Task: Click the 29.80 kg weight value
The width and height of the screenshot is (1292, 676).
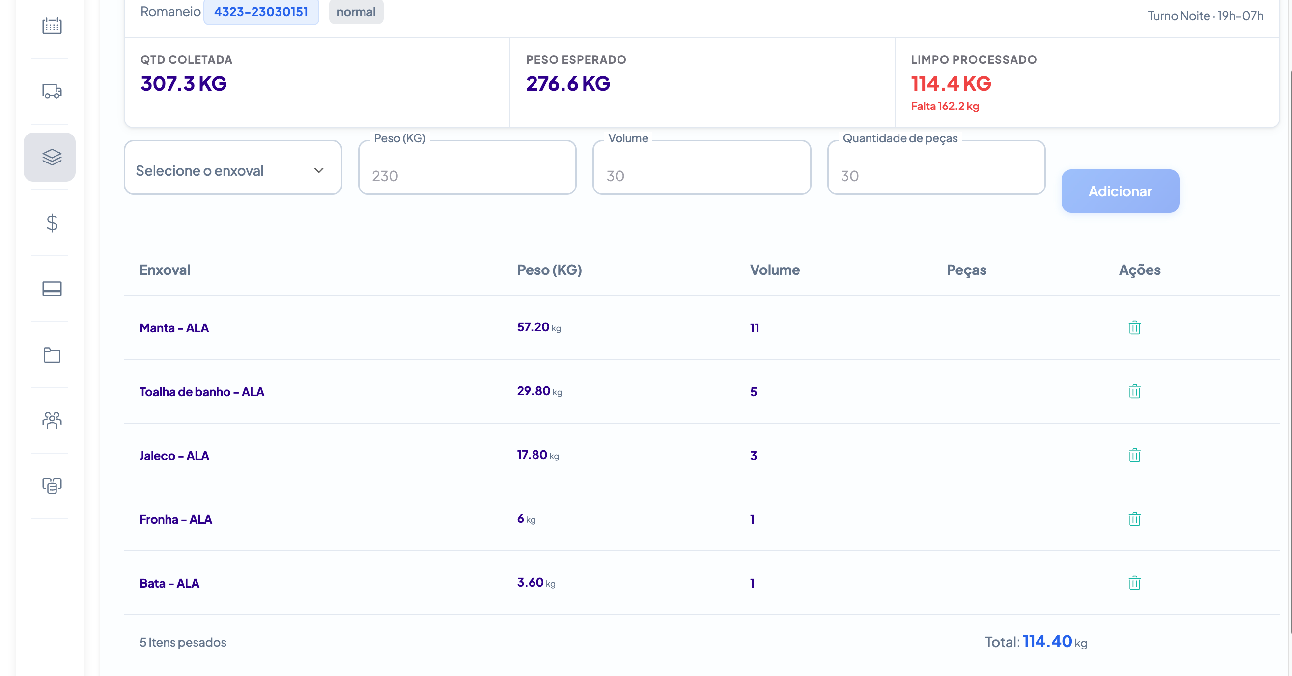Action: 540,391
